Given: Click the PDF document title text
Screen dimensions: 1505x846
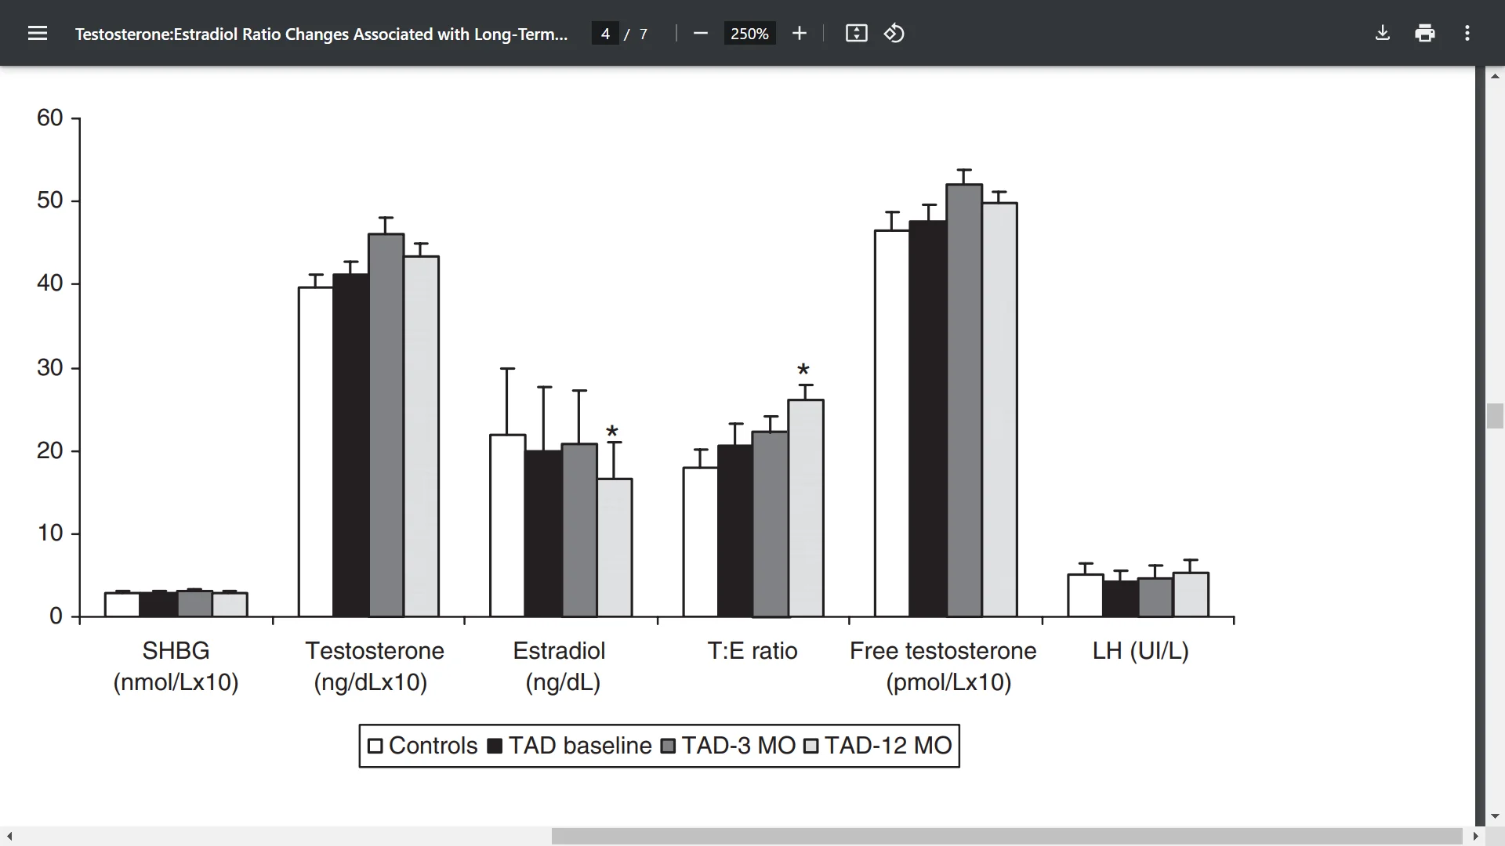Looking at the screenshot, I should pyautogui.click(x=321, y=34).
